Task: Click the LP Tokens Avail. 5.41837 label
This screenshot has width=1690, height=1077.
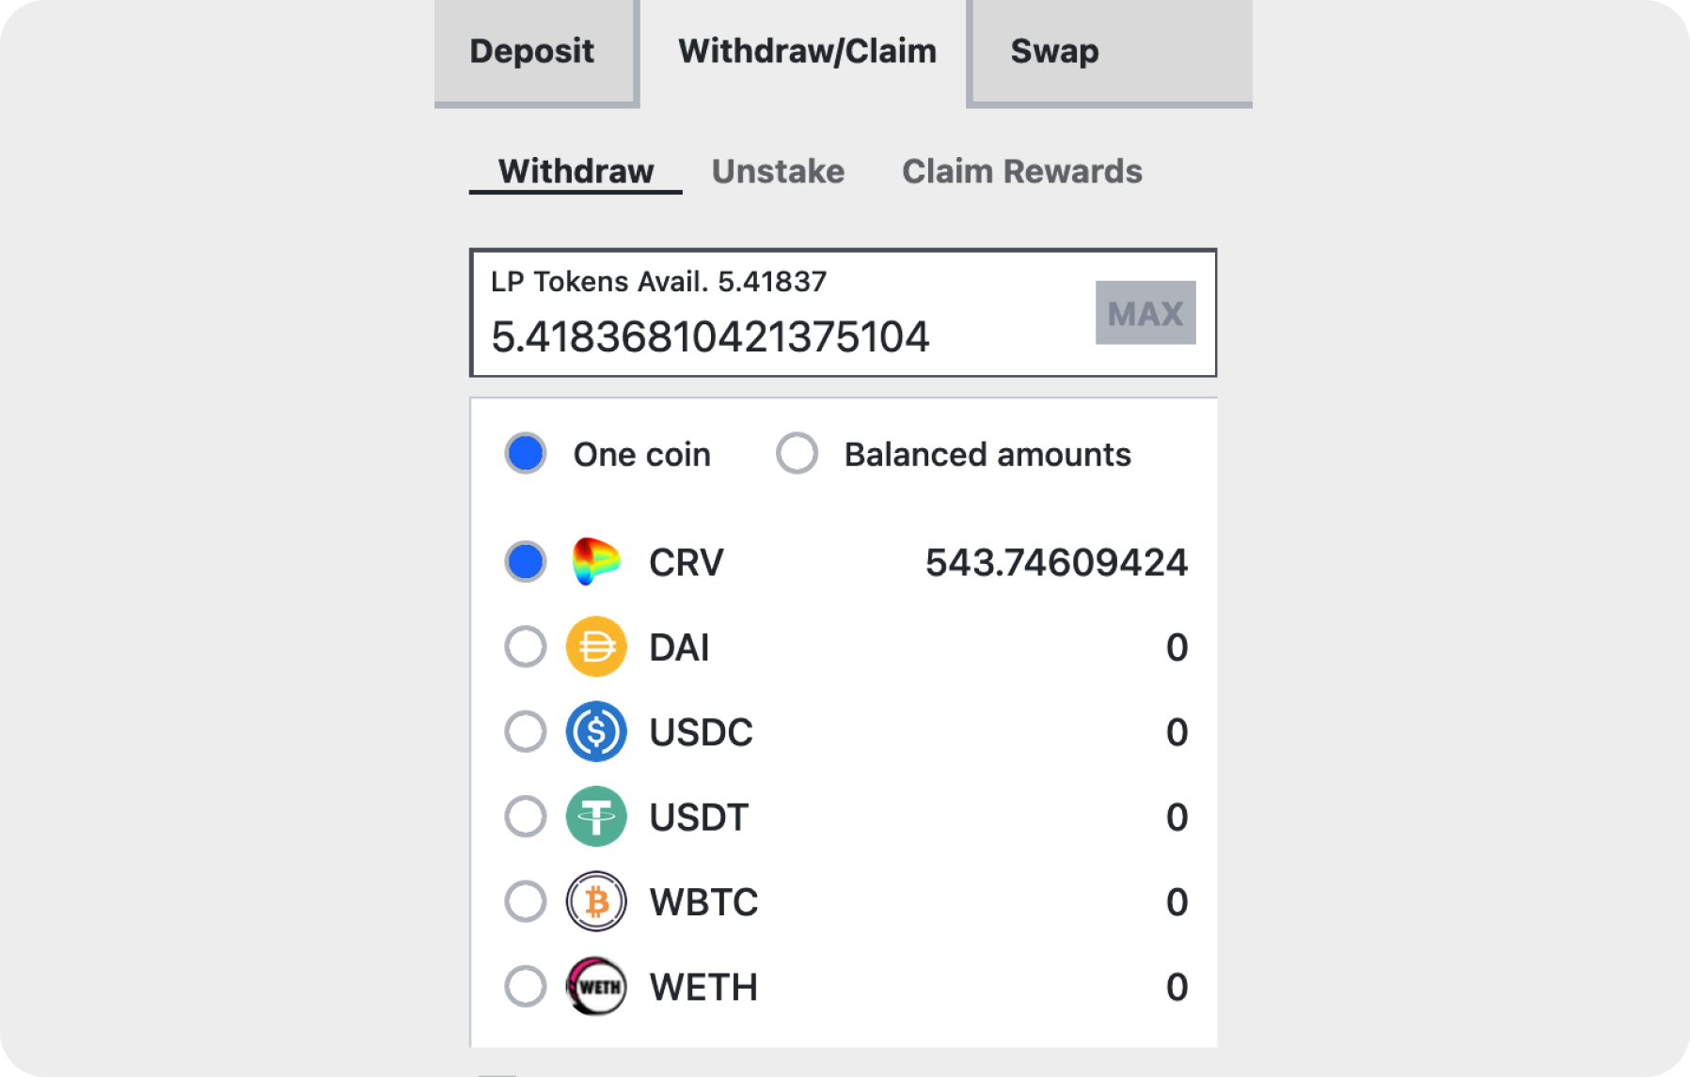Action: point(658,281)
